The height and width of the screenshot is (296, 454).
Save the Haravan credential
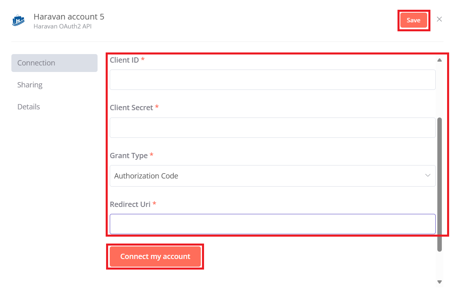[413, 20]
